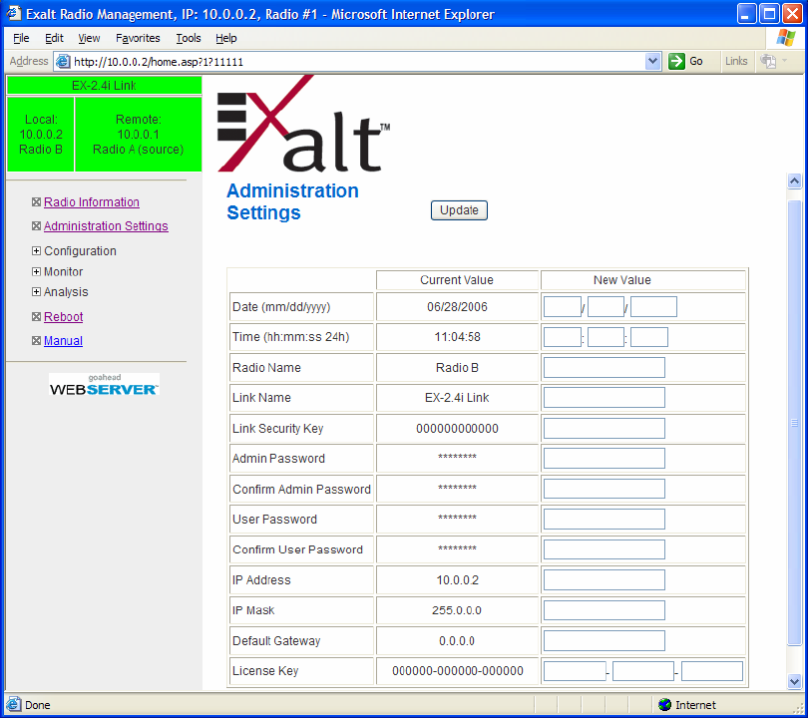Open the Help menu

[x=225, y=38]
